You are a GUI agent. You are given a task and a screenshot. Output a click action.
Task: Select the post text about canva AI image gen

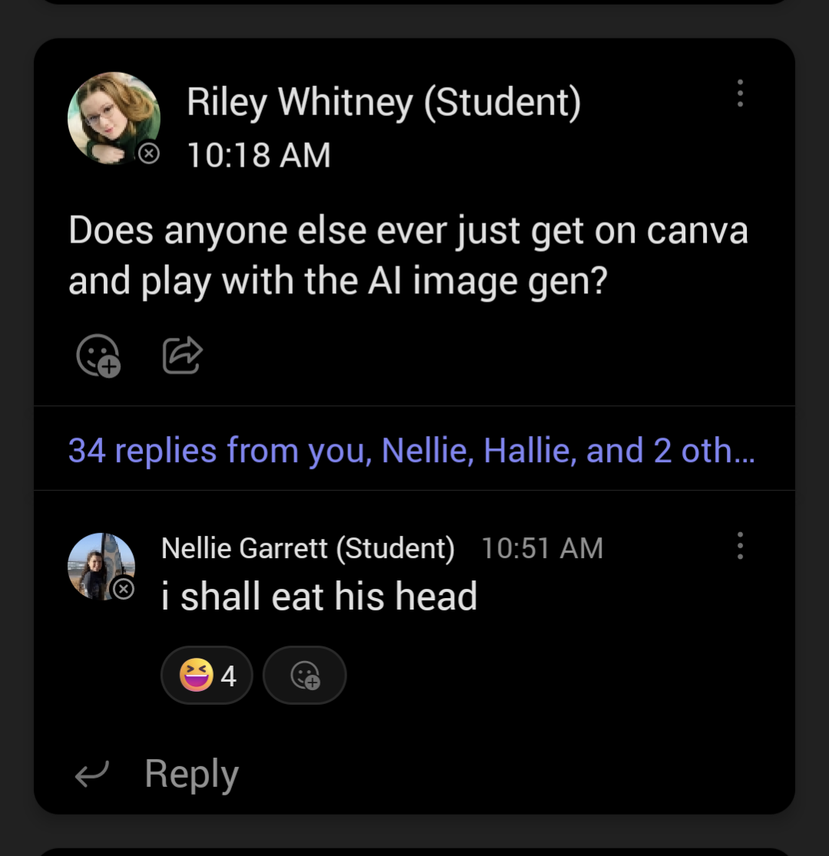pyautogui.click(x=407, y=256)
